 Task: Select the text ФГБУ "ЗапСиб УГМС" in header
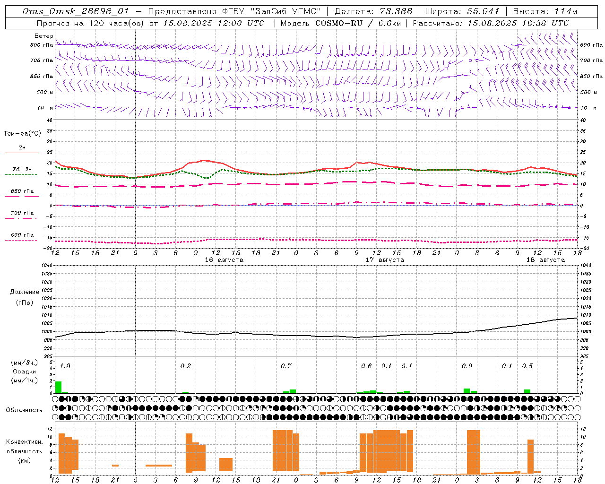coord(272,11)
